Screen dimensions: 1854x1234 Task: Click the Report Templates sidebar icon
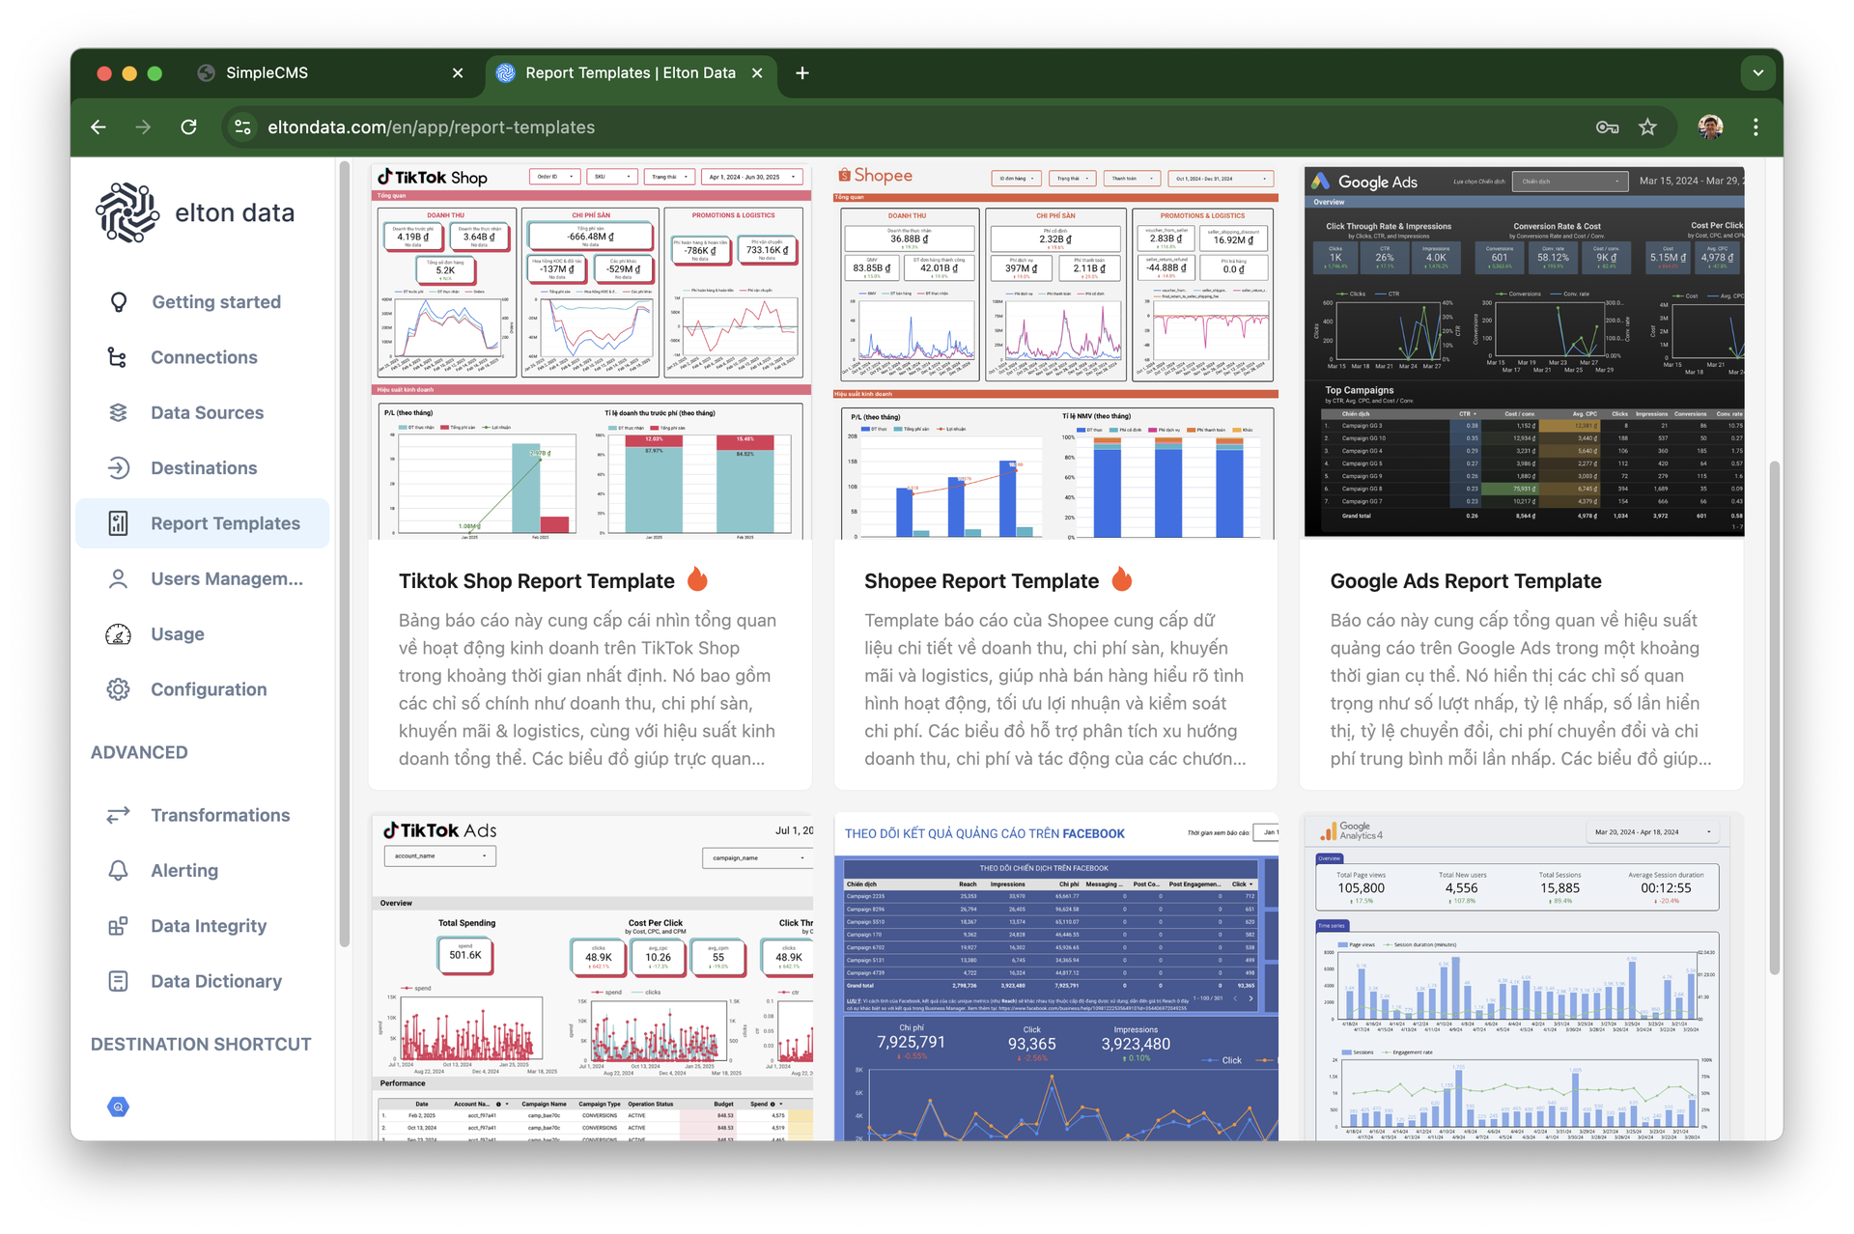point(118,523)
